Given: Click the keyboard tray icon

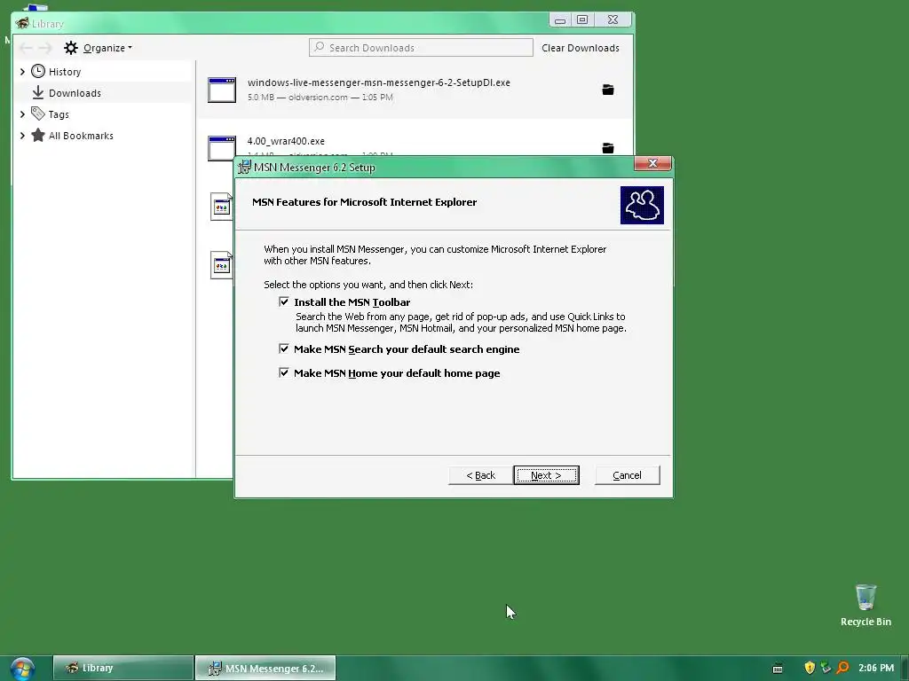Looking at the screenshot, I should [778, 669].
